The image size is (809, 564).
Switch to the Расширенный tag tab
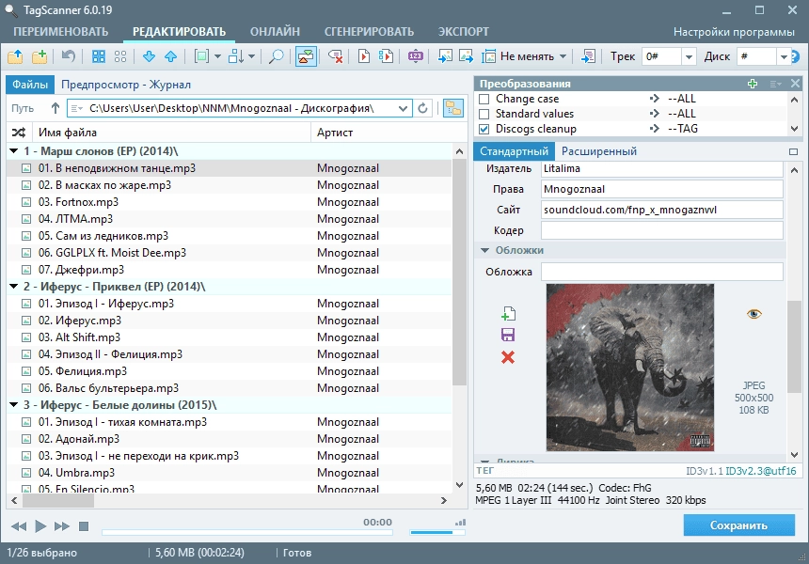(x=599, y=151)
